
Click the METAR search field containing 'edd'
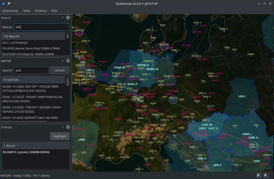point(31,70)
